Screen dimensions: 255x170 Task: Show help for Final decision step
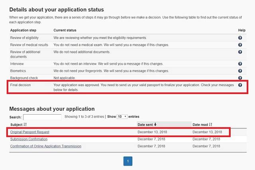point(240,85)
